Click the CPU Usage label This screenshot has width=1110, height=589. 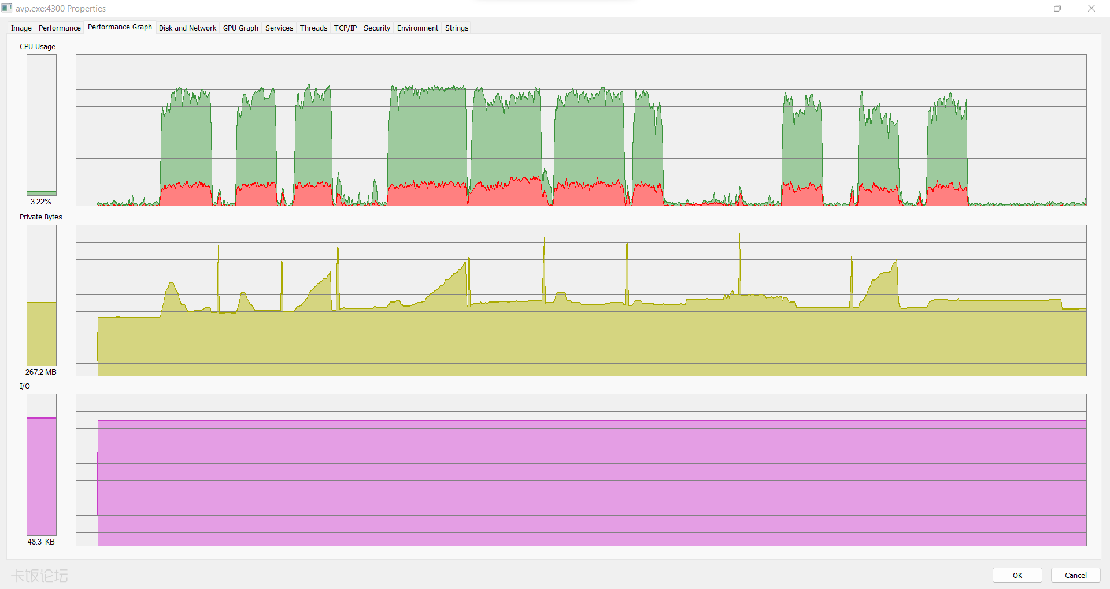[38, 47]
